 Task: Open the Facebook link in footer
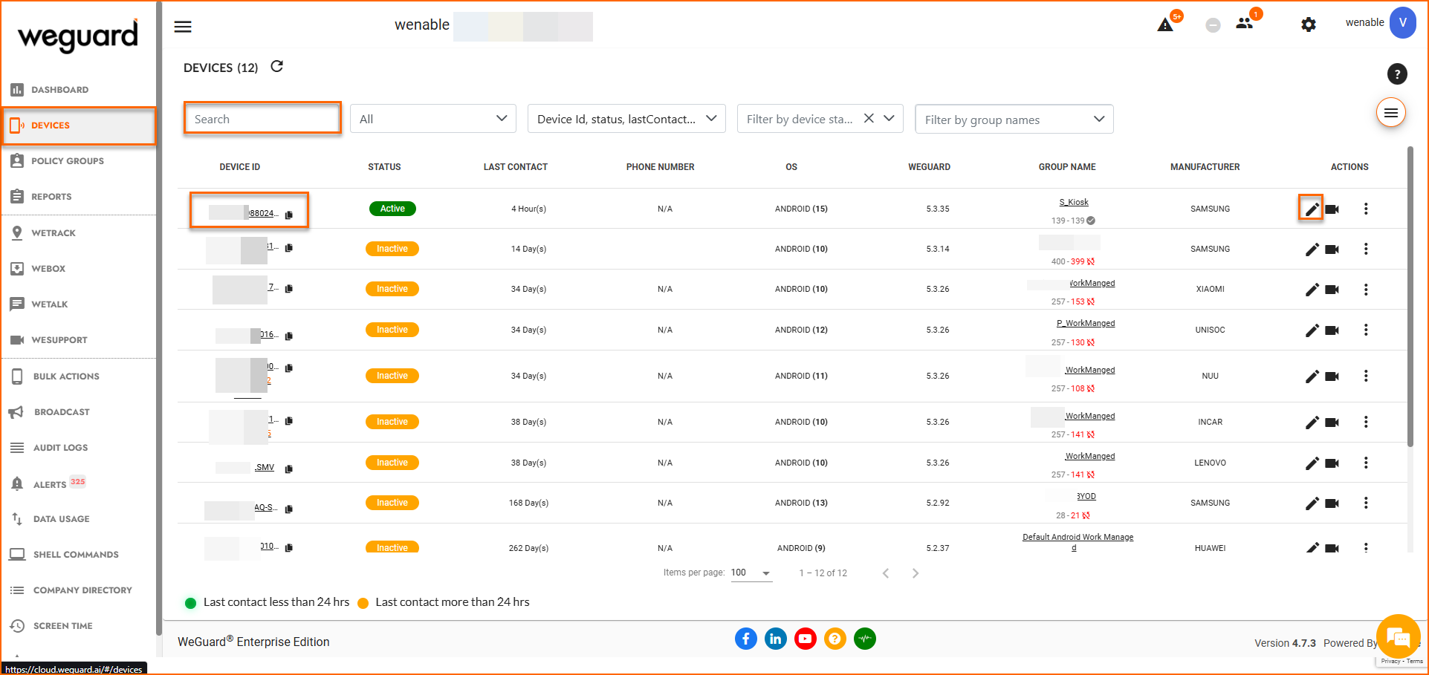[x=746, y=639]
